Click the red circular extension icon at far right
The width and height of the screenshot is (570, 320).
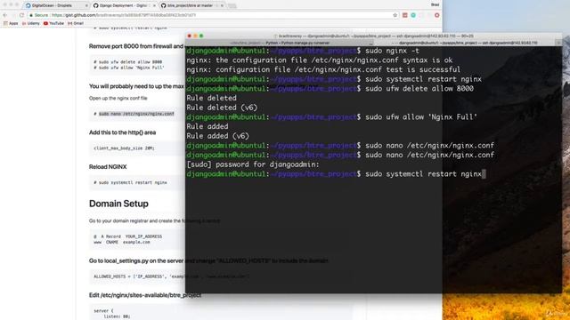click(437, 15)
